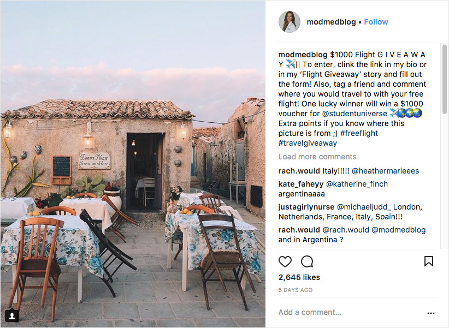Open the modmedblog profile avatar
The height and width of the screenshot is (328, 449).
point(289,22)
